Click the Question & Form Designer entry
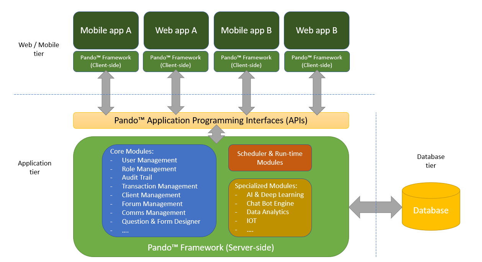482x262 pixels. [x=161, y=221]
